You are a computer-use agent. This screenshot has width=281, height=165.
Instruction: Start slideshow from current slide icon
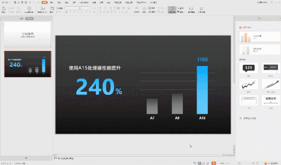point(29,8)
